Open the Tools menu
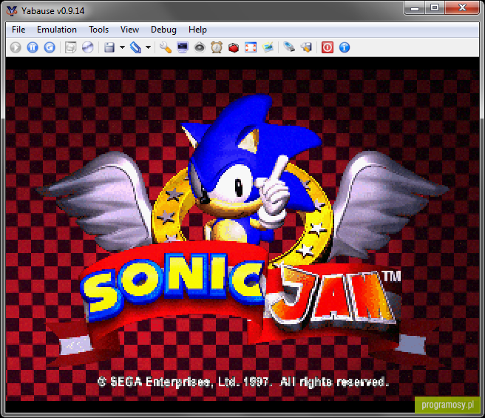Image resolution: width=485 pixels, height=418 pixels. pos(98,30)
